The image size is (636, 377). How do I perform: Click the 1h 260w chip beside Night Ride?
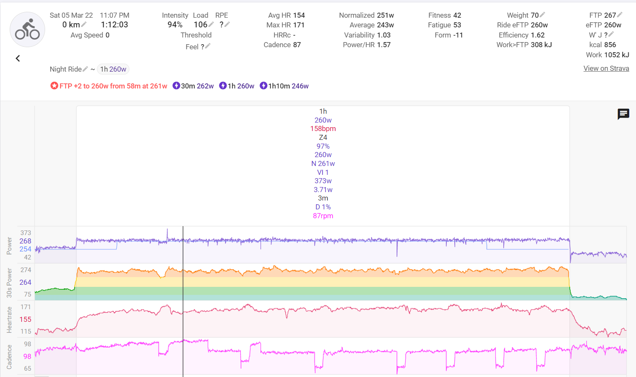click(113, 69)
